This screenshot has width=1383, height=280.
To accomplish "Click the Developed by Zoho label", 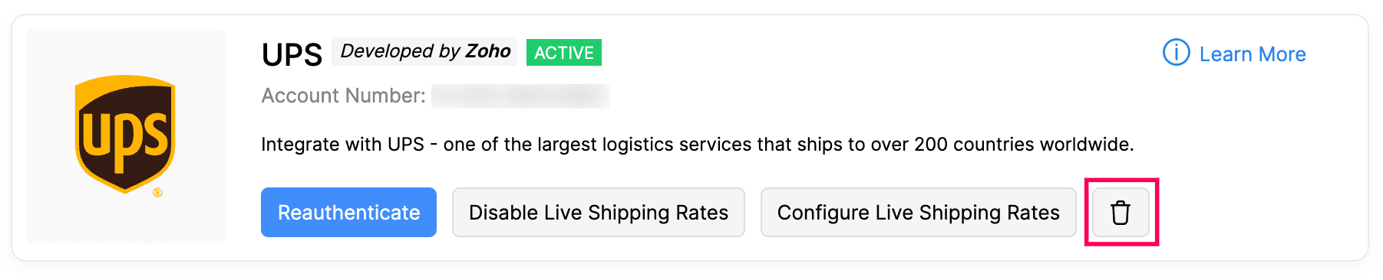I will [424, 51].
